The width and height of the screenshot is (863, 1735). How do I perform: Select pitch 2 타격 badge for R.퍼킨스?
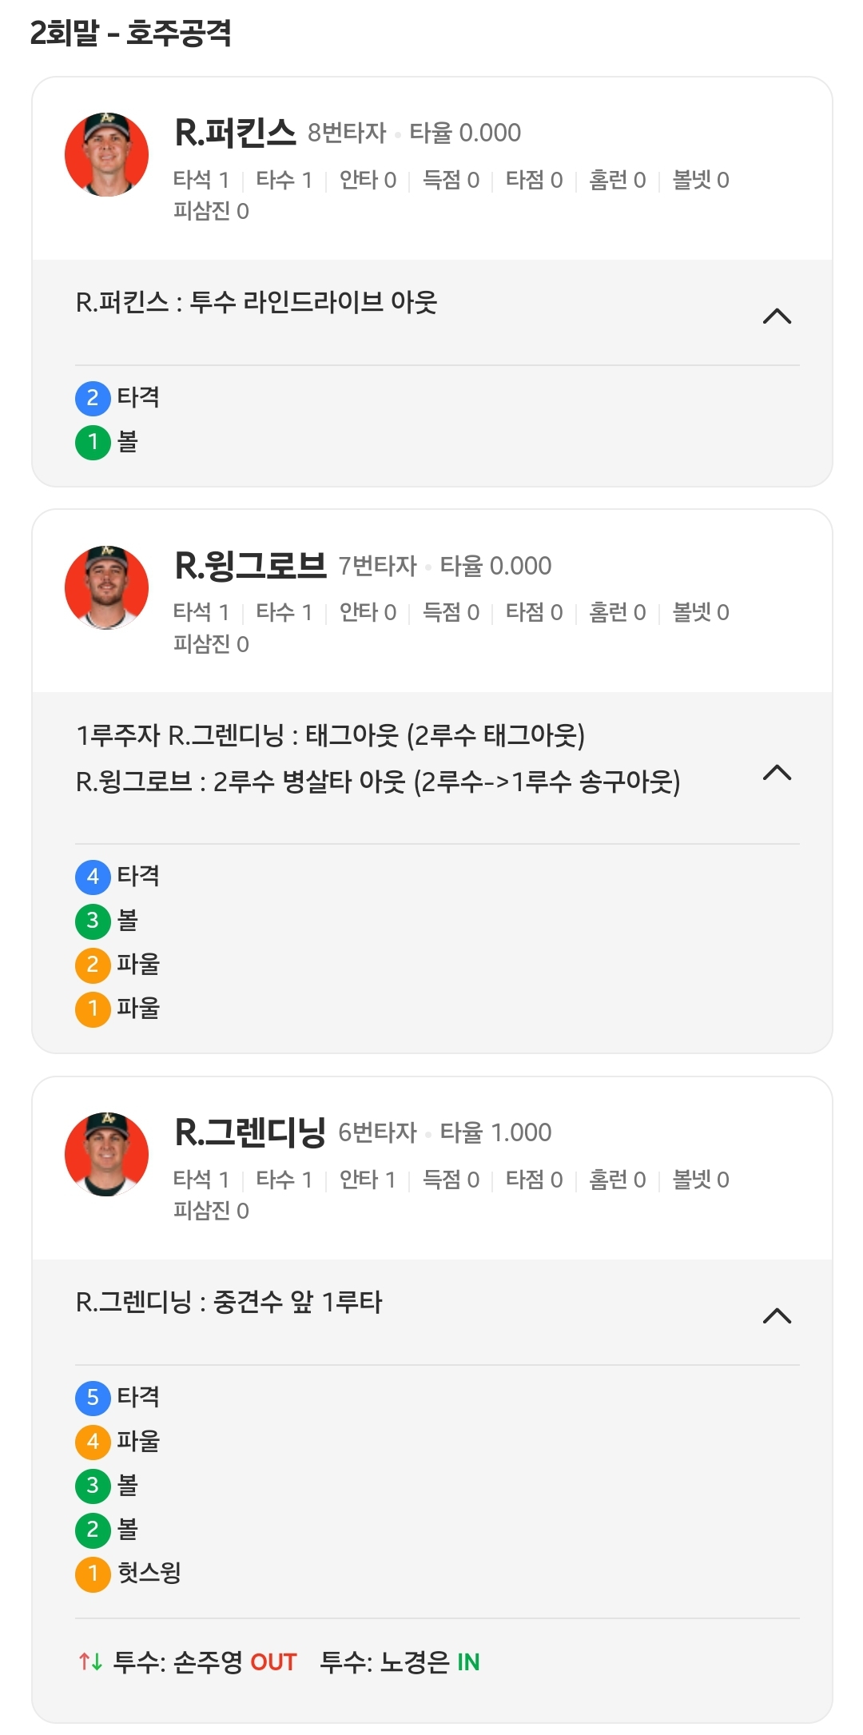click(93, 398)
